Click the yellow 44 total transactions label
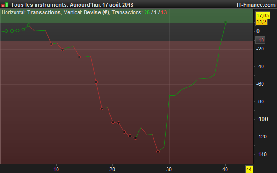Image resolution: width=277 pixels, height=173 pixels. click(x=249, y=169)
